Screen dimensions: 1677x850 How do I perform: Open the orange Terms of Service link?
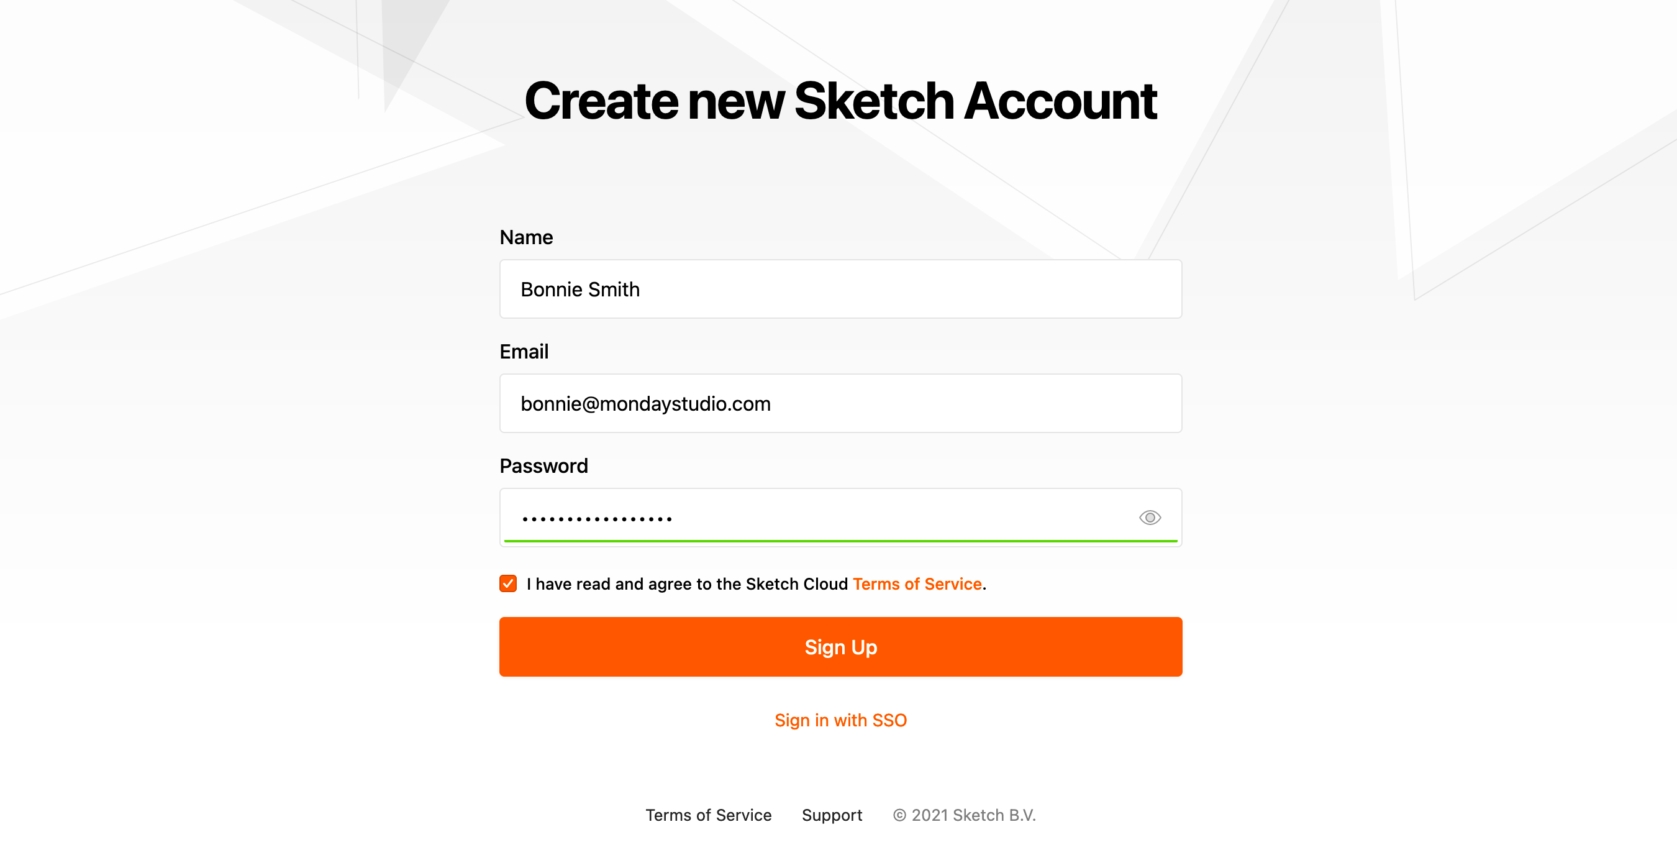point(917,583)
